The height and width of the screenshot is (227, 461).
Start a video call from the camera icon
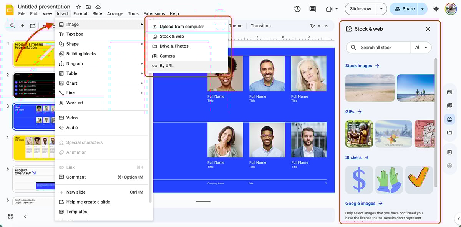(329, 8)
